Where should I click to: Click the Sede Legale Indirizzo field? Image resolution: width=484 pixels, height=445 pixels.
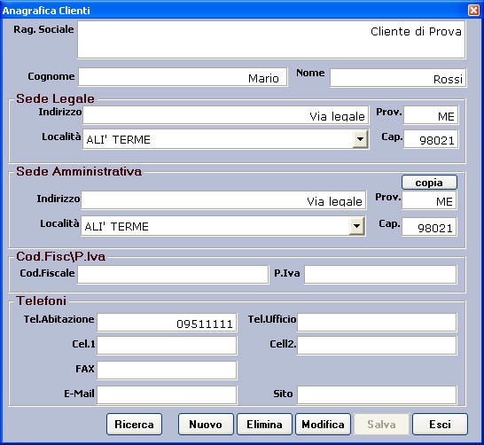pyautogui.click(x=226, y=115)
